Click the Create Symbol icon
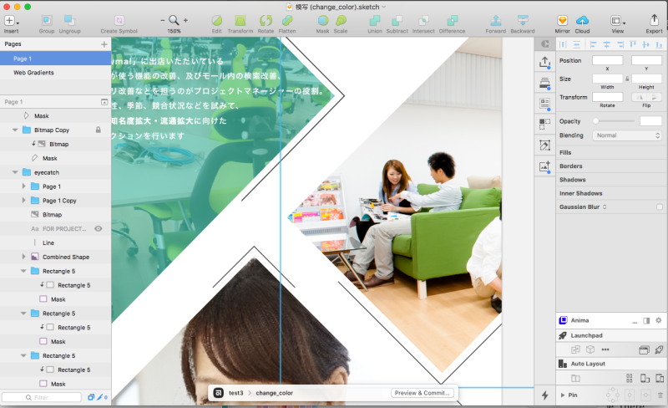Image resolution: width=668 pixels, height=408 pixels. tap(119, 21)
